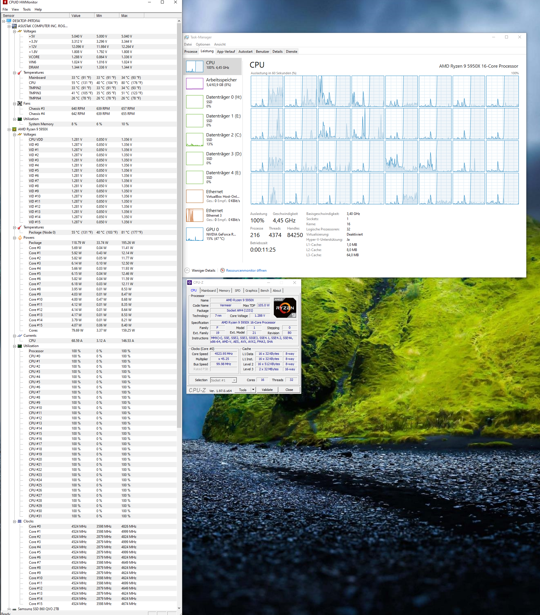Screen dimensions: 540x615
Task: Click the Ryzen 9 logo in CPU-Z
Action: point(285,308)
